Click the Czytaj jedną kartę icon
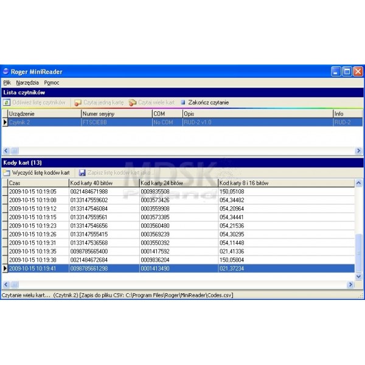The image size is (365, 365). [x=77, y=103]
